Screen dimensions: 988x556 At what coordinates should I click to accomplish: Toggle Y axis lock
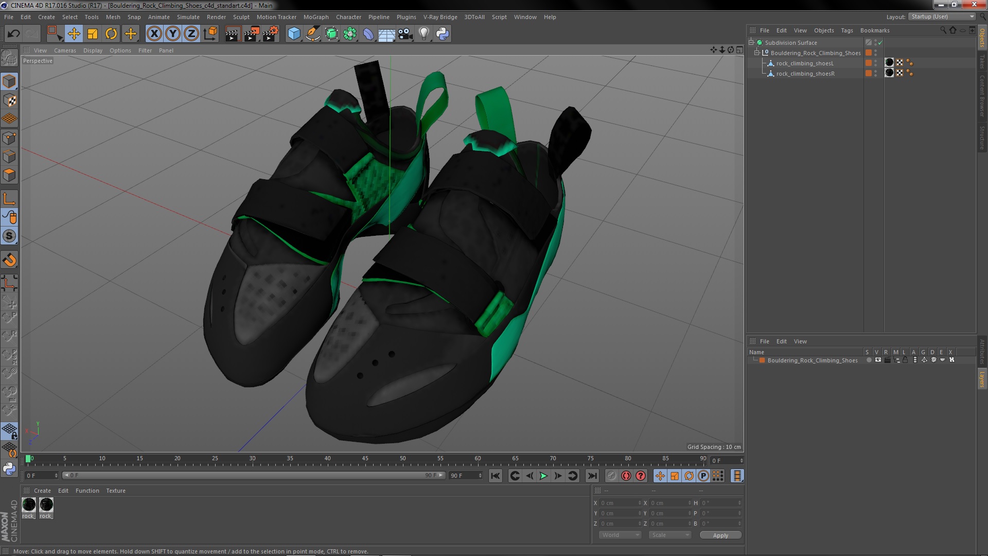click(173, 34)
